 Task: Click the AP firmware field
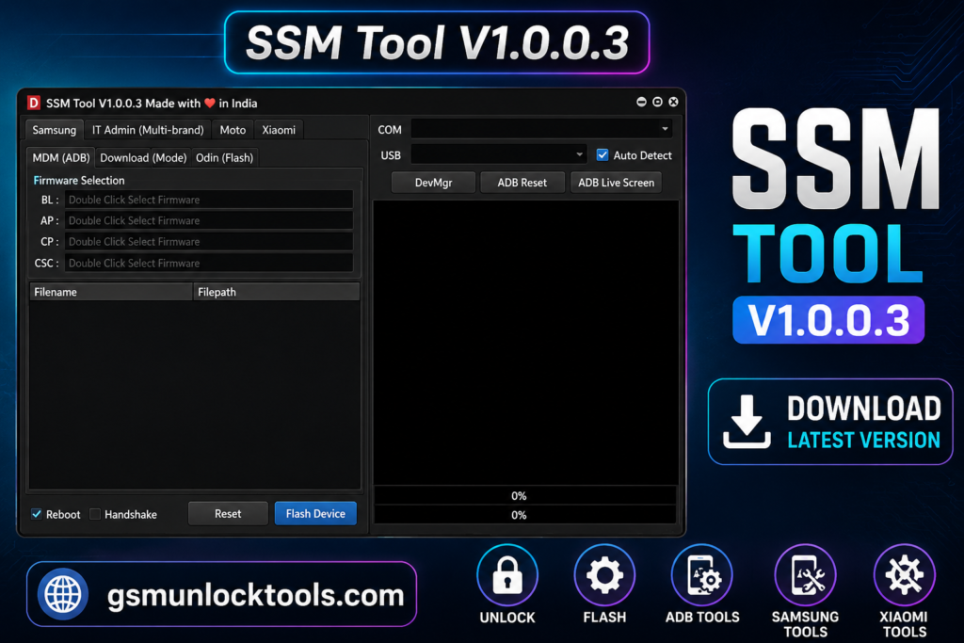pyautogui.click(x=208, y=220)
